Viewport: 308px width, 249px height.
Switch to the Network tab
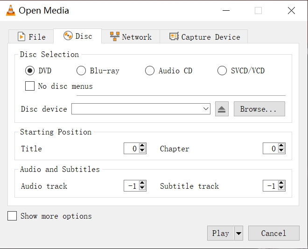pyautogui.click(x=131, y=37)
